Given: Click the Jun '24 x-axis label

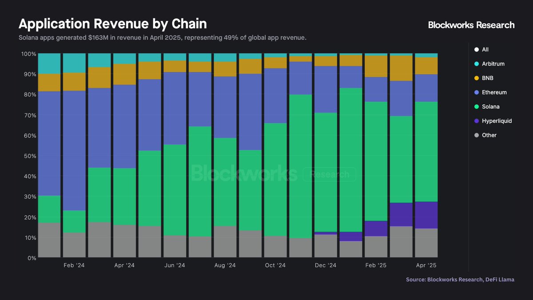Looking at the screenshot, I should pyautogui.click(x=175, y=265).
